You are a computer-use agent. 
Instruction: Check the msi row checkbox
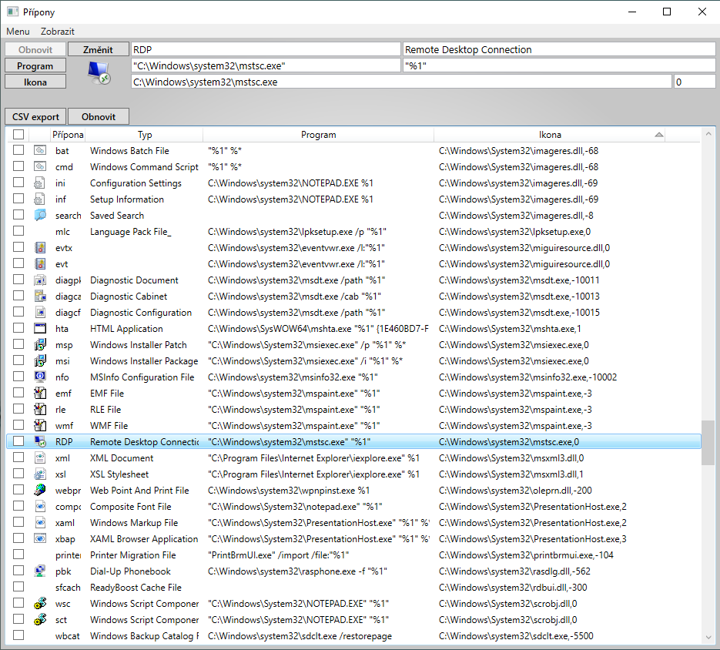[18, 360]
